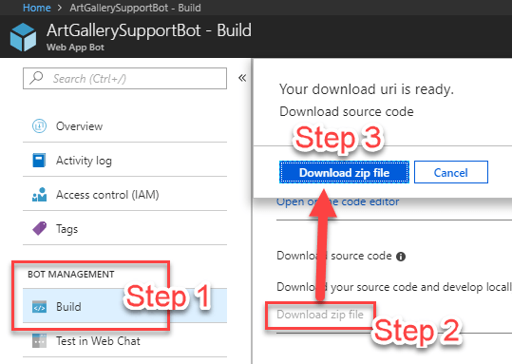Click the Web App Bot subtitle
Screen dimensions: 512x364
click(75, 48)
